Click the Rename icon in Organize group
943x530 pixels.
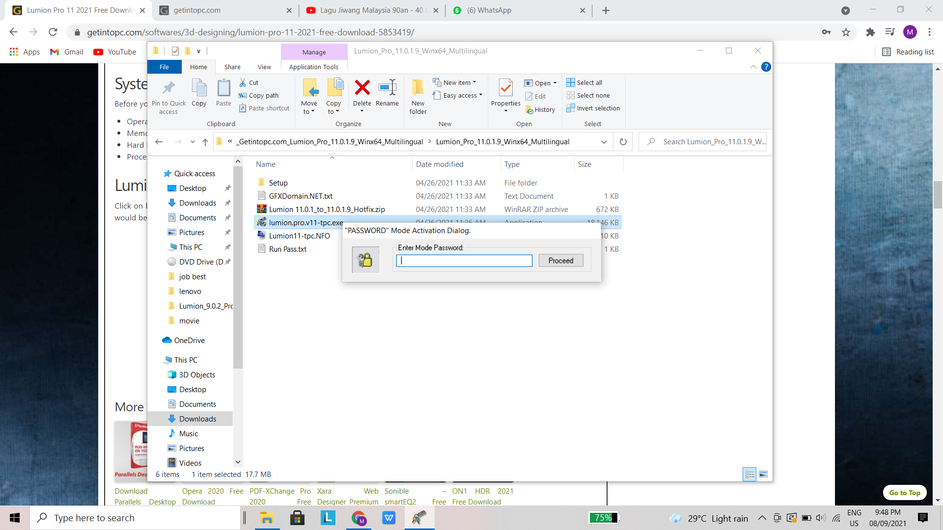(x=387, y=88)
